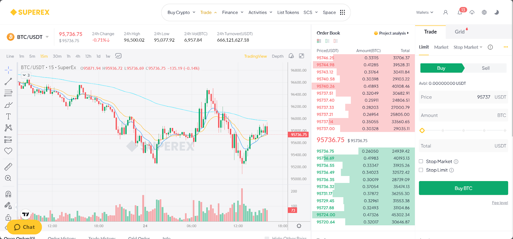Open chart settings gear icon
Screen dimensions: 513x239
299,226
